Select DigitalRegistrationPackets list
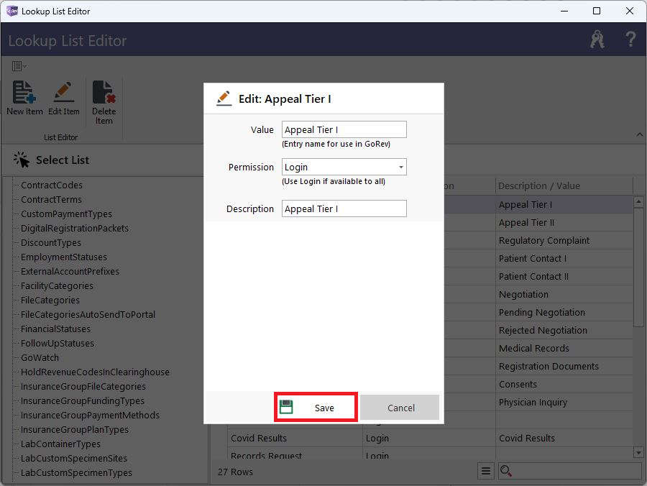The height and width of the screenshot is (486, 647). (75, 229)
